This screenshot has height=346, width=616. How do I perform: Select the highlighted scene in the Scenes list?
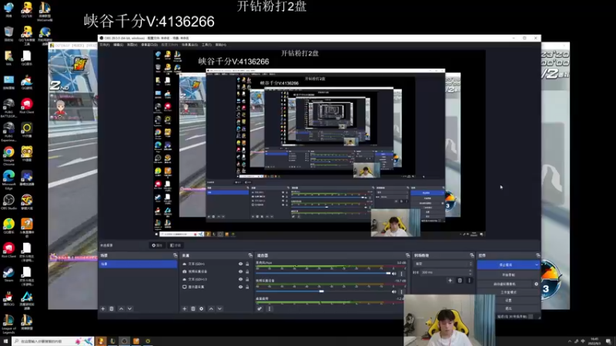click(138, 264)
